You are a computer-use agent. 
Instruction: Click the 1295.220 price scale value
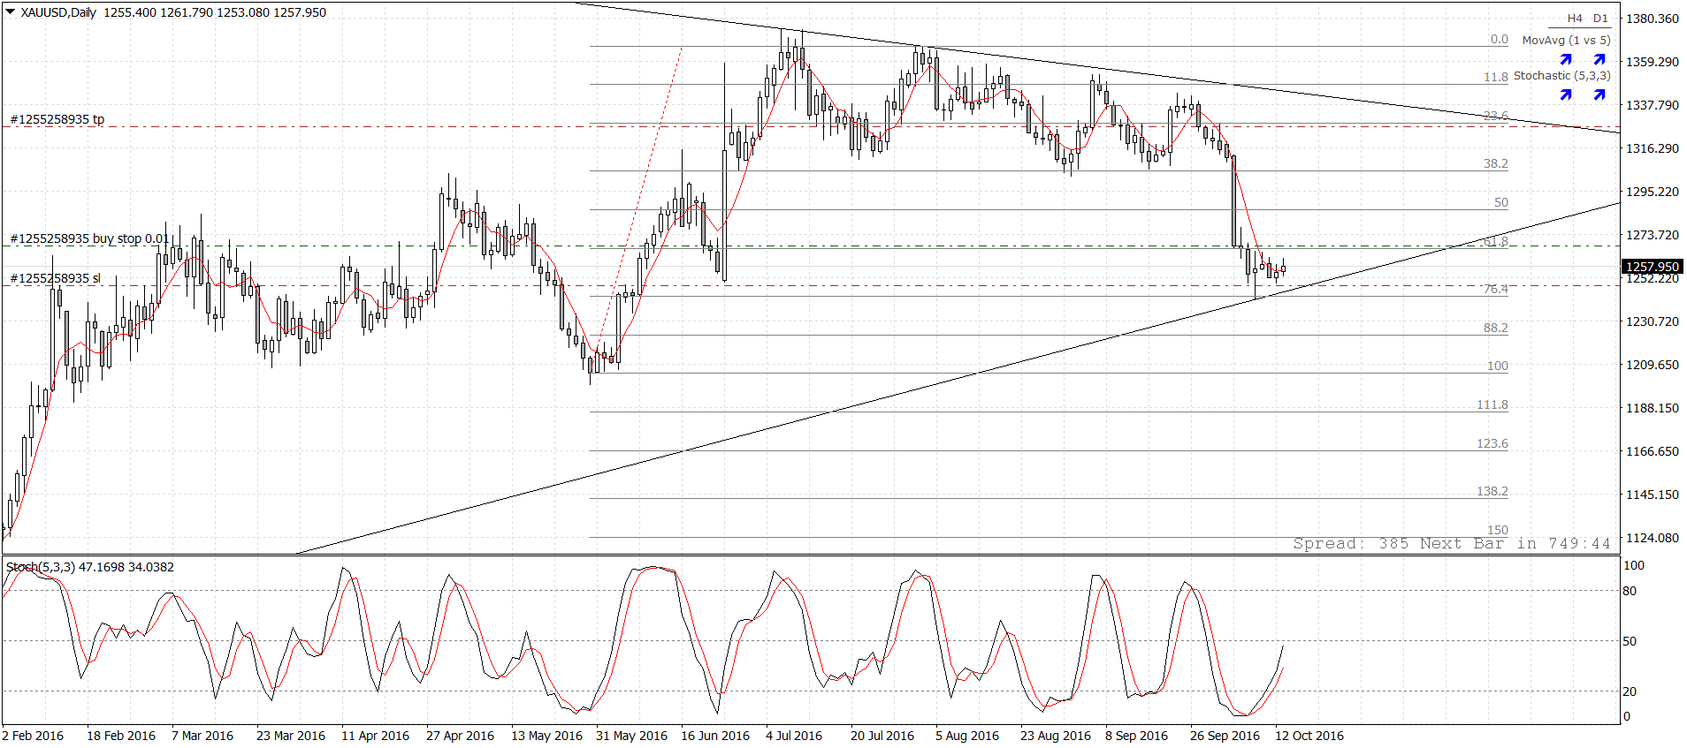1652,192
